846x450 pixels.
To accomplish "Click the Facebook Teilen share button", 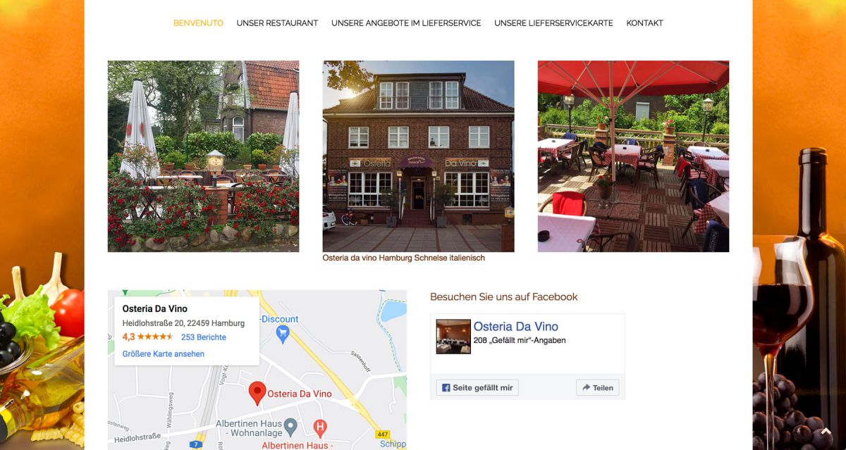I will 597,387.
